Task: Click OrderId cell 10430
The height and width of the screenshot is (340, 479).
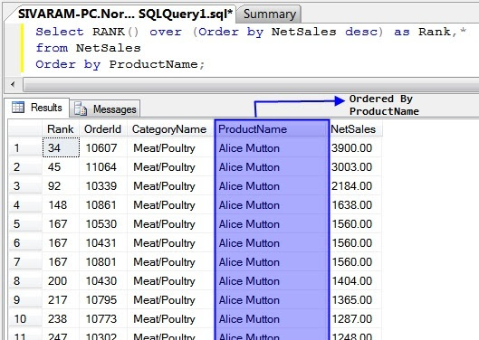Action: point(103,281)
